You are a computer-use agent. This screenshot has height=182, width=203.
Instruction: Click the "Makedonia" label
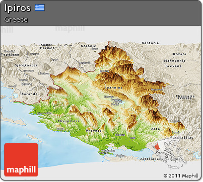pos(175,61)
